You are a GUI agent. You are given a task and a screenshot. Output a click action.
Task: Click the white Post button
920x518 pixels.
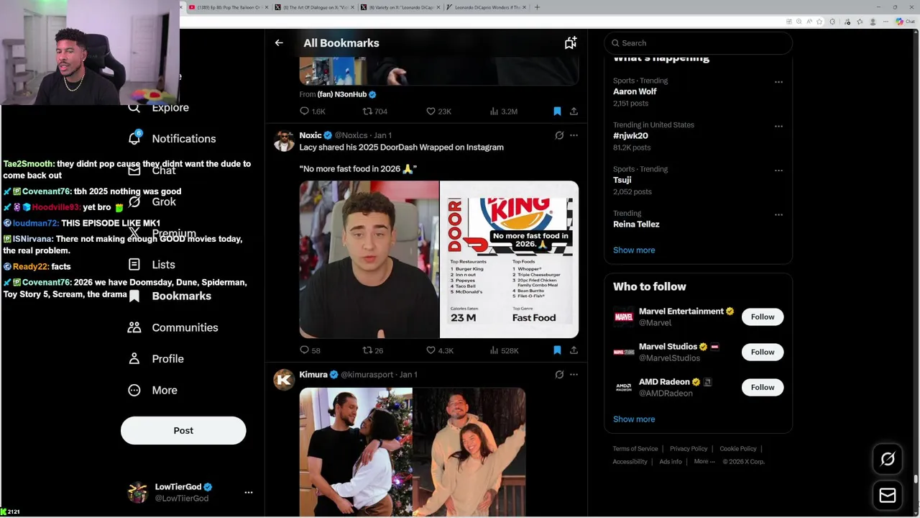(x=183, y=430)
